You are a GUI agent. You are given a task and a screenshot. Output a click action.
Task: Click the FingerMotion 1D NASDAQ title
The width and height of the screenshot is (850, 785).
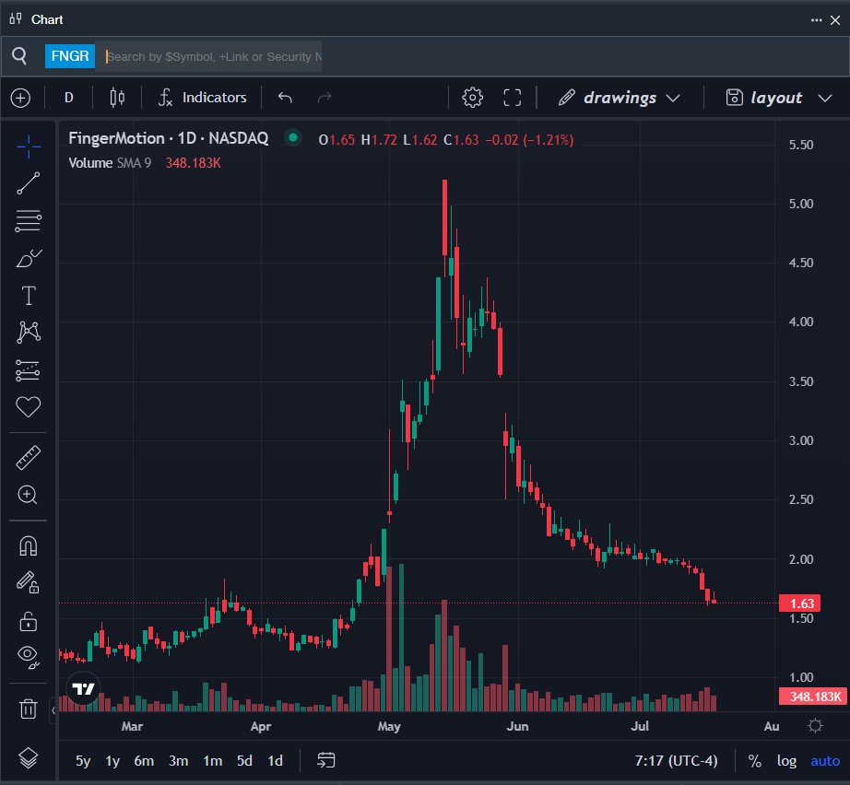point(168,138)
